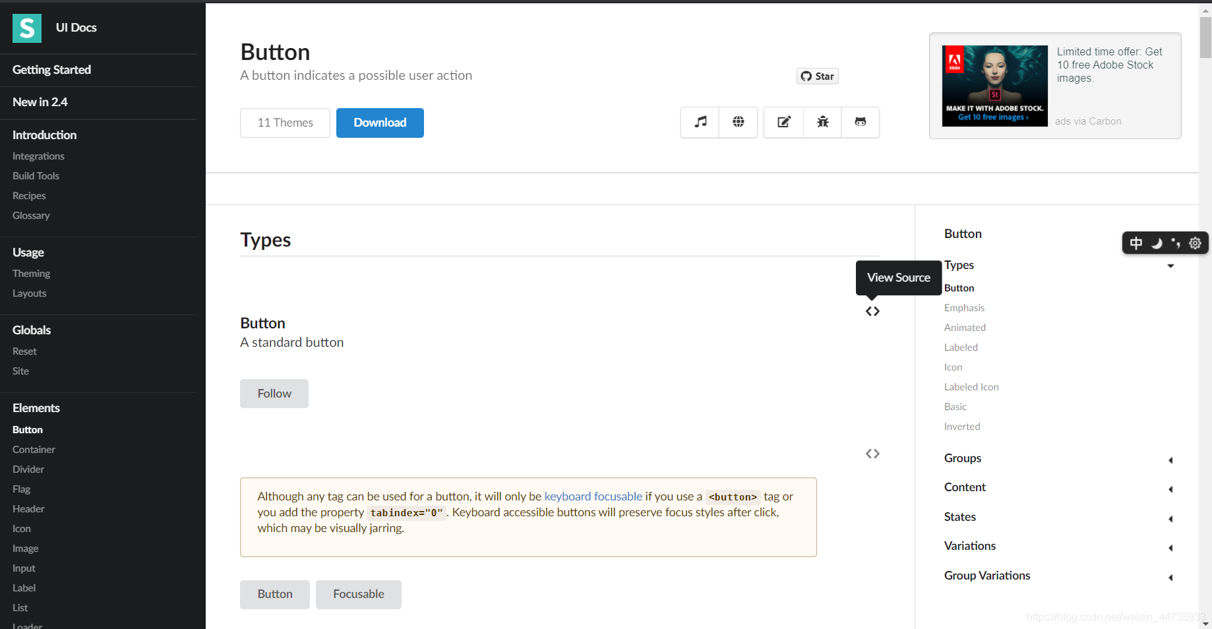Click the edit page pencil icon
This screenshot has height=629, width=1212.
pyautogui.click(x=784, y=122)
